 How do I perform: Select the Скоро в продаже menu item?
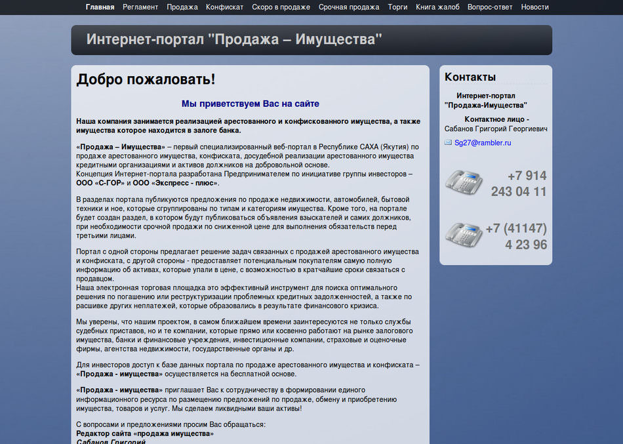coord(281,7)
